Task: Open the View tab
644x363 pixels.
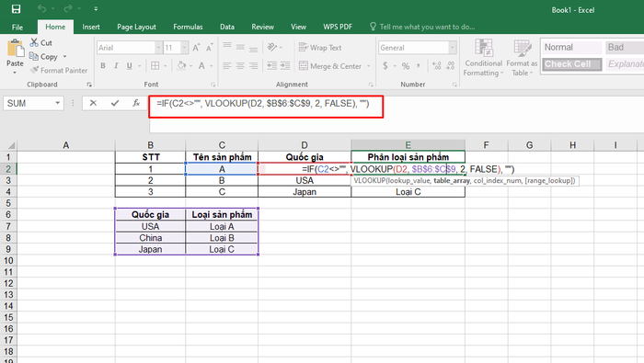Action: (298, 27)
